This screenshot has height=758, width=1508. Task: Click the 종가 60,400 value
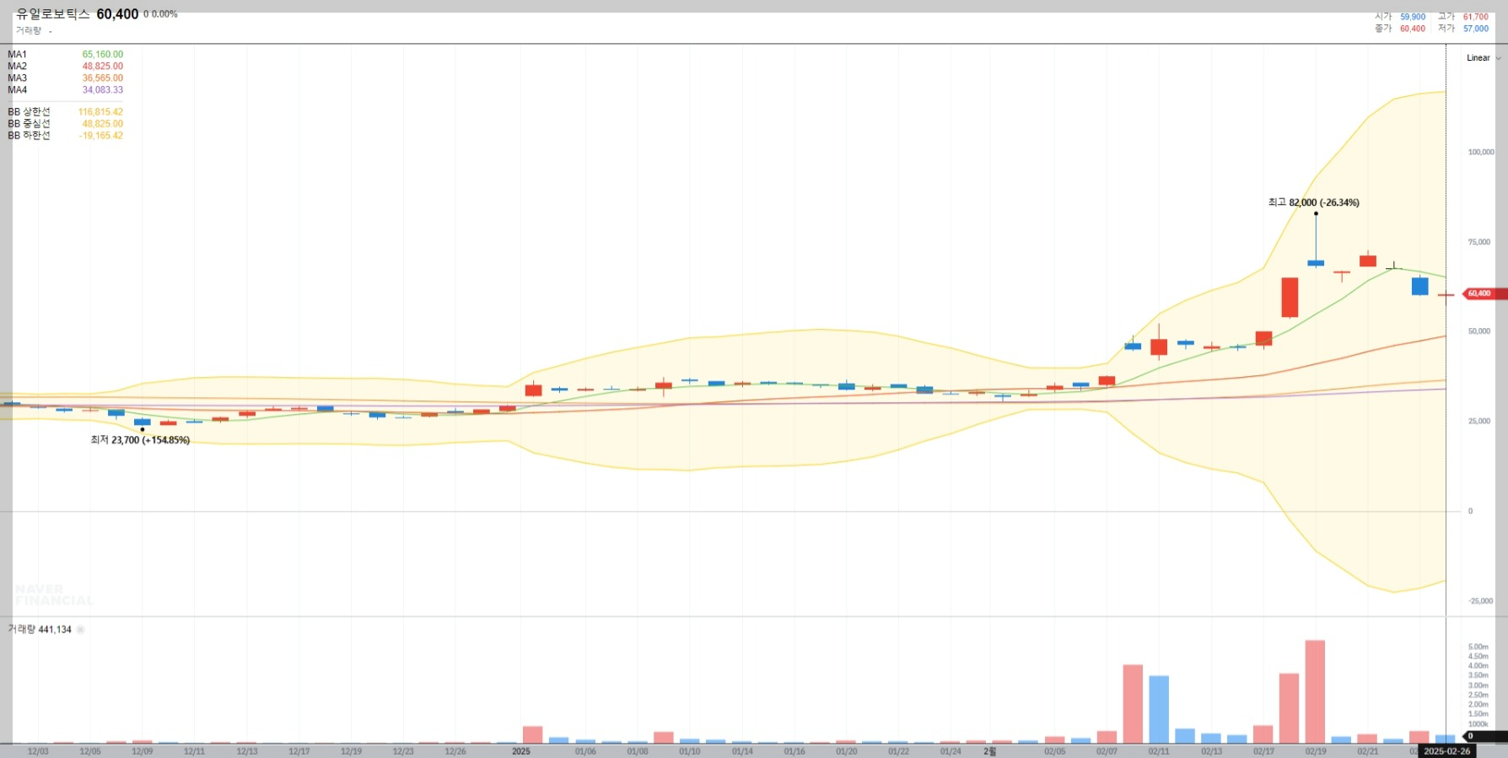pyautogui.click(x=1413, y=29)
